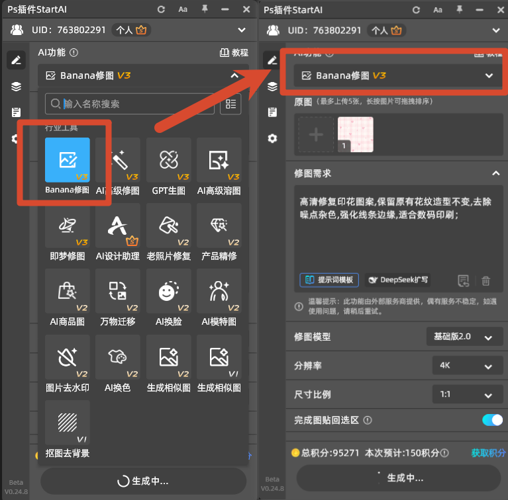The height and width of the screenshot is (500, 508).
Task: Select uploaded pink pattern thumbnail
Action: (x=356, y=134)
